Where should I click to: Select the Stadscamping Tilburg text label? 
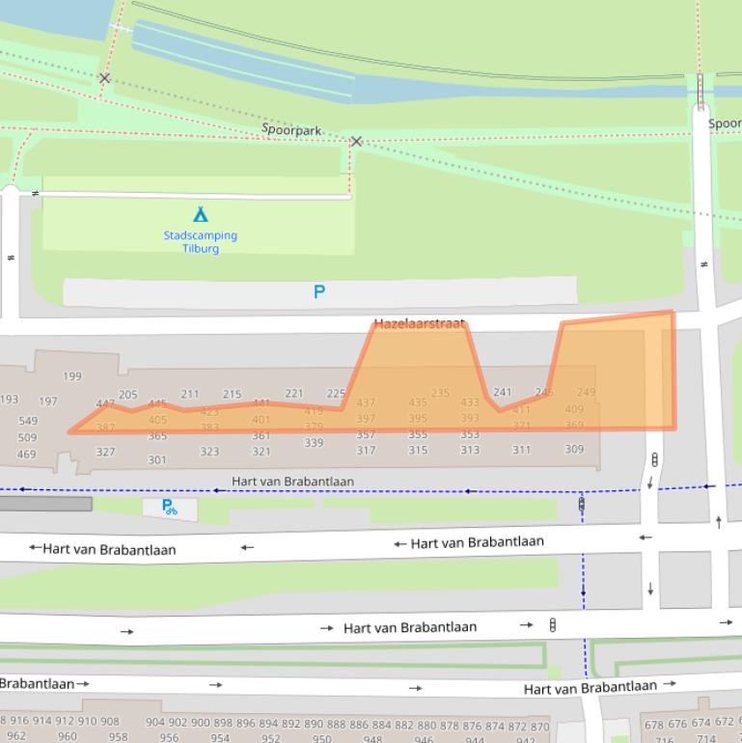click(200, 242)
